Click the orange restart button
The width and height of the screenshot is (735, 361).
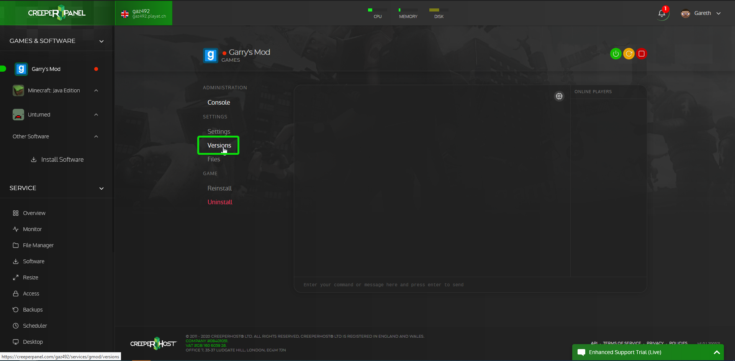pyautogui.click(x=629, y=54)
